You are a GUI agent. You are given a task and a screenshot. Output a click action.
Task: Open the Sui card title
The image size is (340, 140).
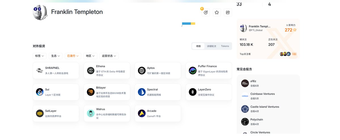click(47, 89)
